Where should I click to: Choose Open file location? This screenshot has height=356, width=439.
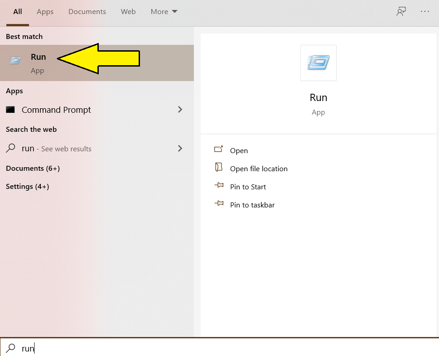coord(259,169)
